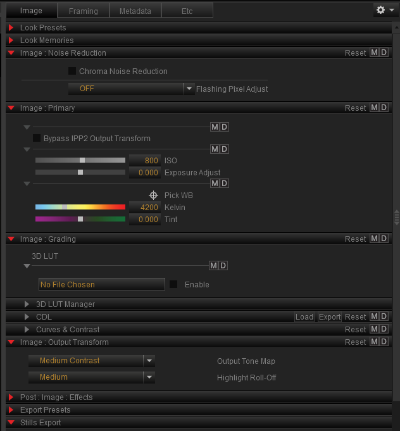
Task: Switch to the Image tab
Action: [32, 11]
